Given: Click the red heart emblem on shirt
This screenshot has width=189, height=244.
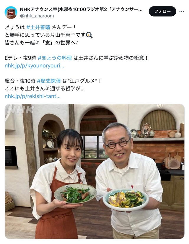Looking at the screenshot, I should pyautogui.click(x=132, y=187).
